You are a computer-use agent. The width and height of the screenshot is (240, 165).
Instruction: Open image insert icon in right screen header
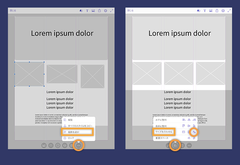[211, 11]
